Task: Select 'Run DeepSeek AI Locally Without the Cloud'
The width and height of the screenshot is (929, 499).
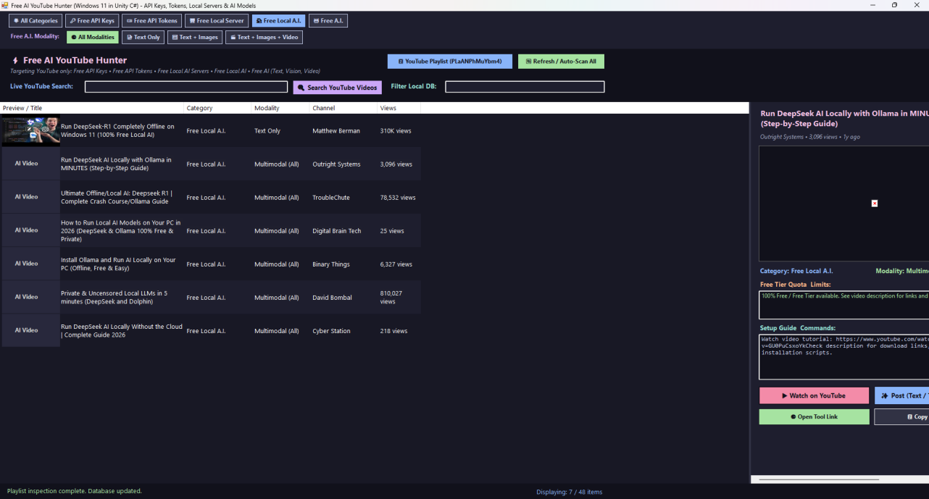Action: [x=122, y=330]
